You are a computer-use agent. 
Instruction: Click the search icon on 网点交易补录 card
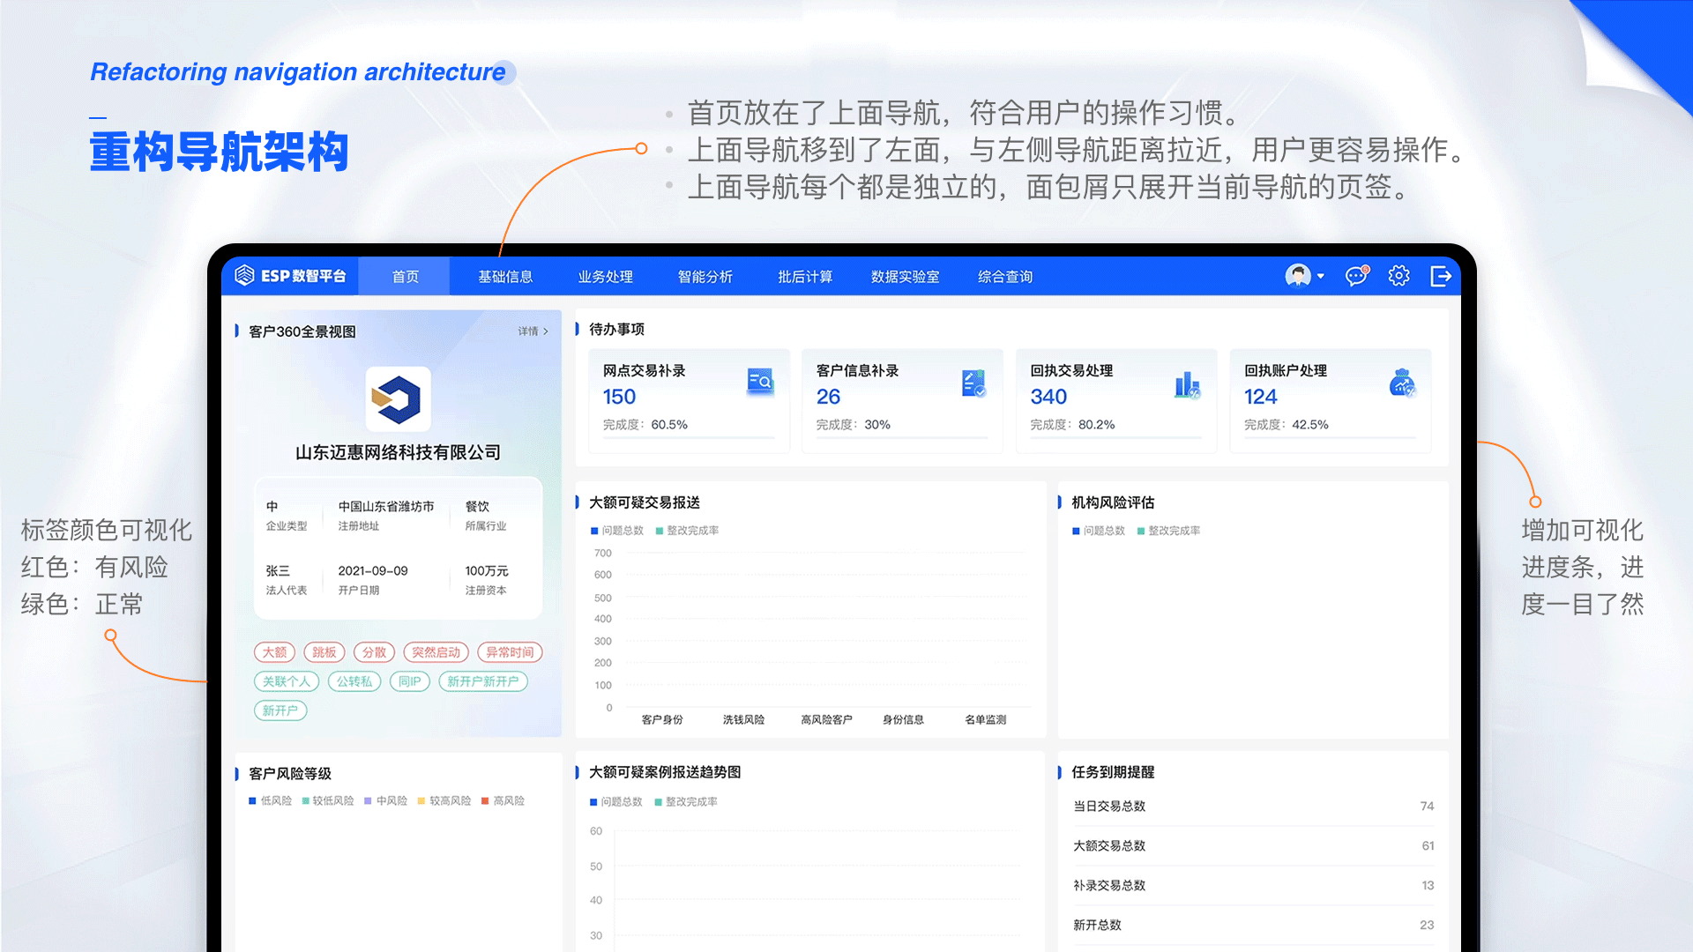tap(760, 383)
